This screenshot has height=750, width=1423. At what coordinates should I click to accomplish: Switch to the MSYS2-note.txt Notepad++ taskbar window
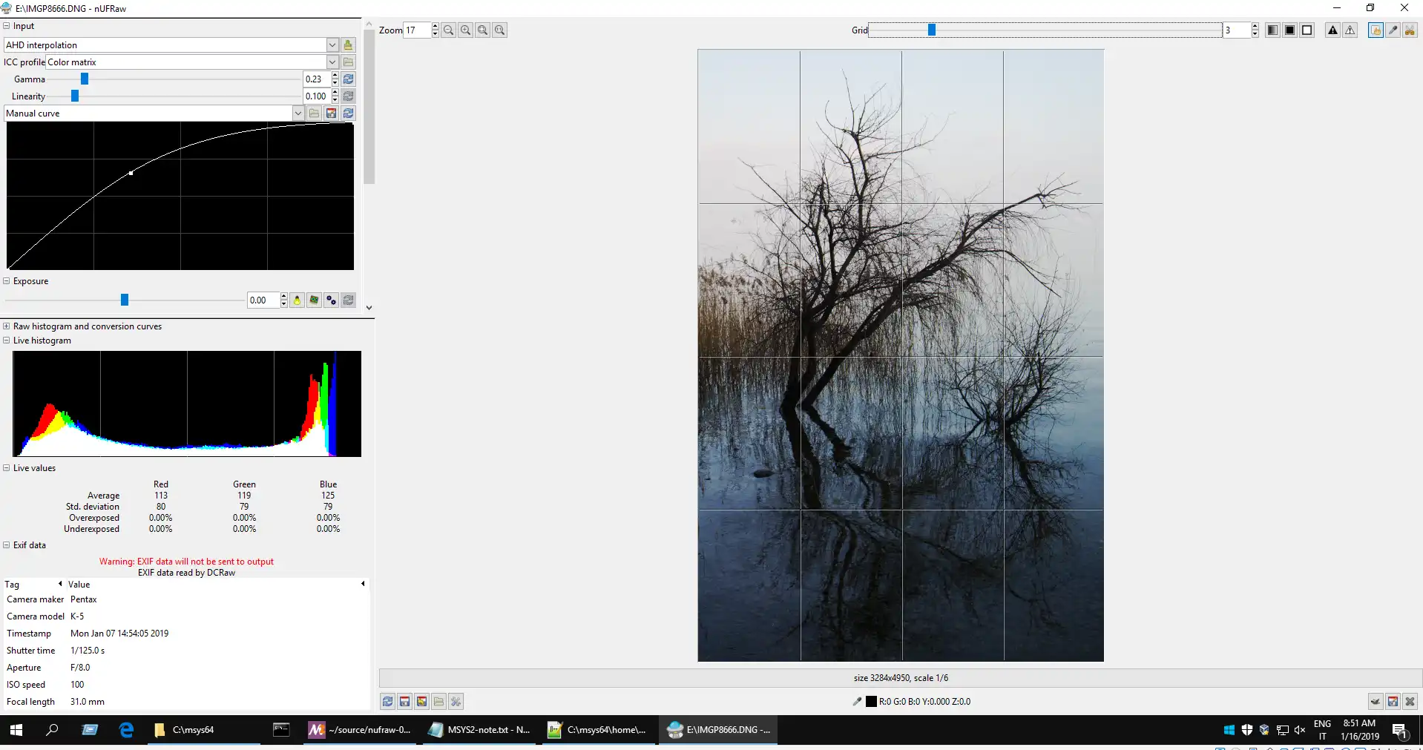coord(480,730)
